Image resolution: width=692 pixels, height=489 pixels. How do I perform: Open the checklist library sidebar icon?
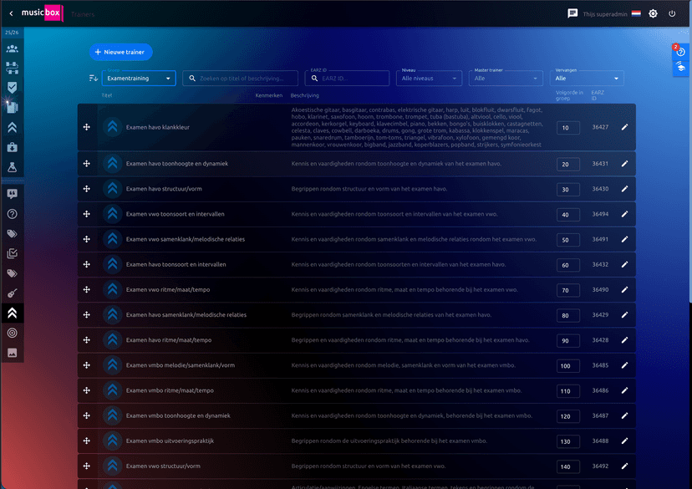[x=13, y=253]
